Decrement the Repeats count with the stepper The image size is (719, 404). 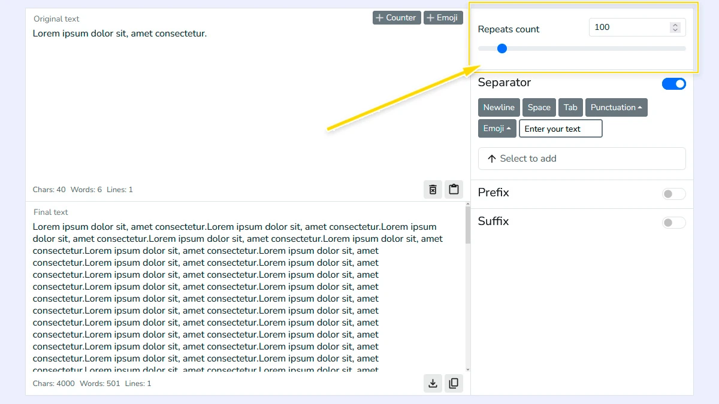pos(675,30)
